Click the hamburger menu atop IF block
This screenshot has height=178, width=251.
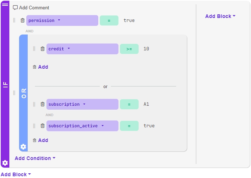[x=5, y=5]
